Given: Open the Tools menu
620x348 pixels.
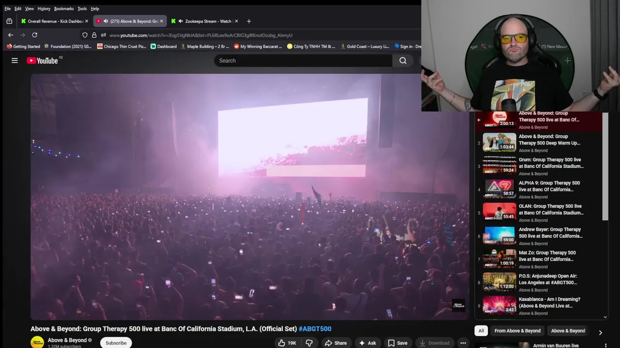Looking at the screenshot, I should click(82, 9).
